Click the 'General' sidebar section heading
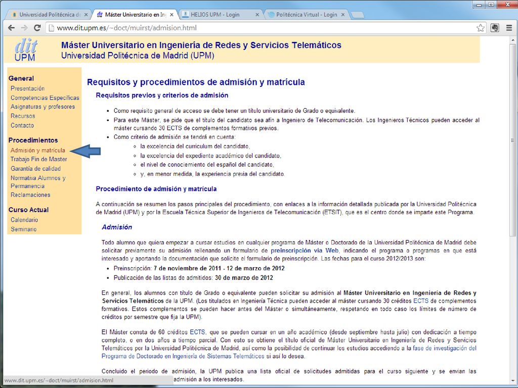Image resolution: width=518 pixels, height=388 pixels. [x=21, y=78]
